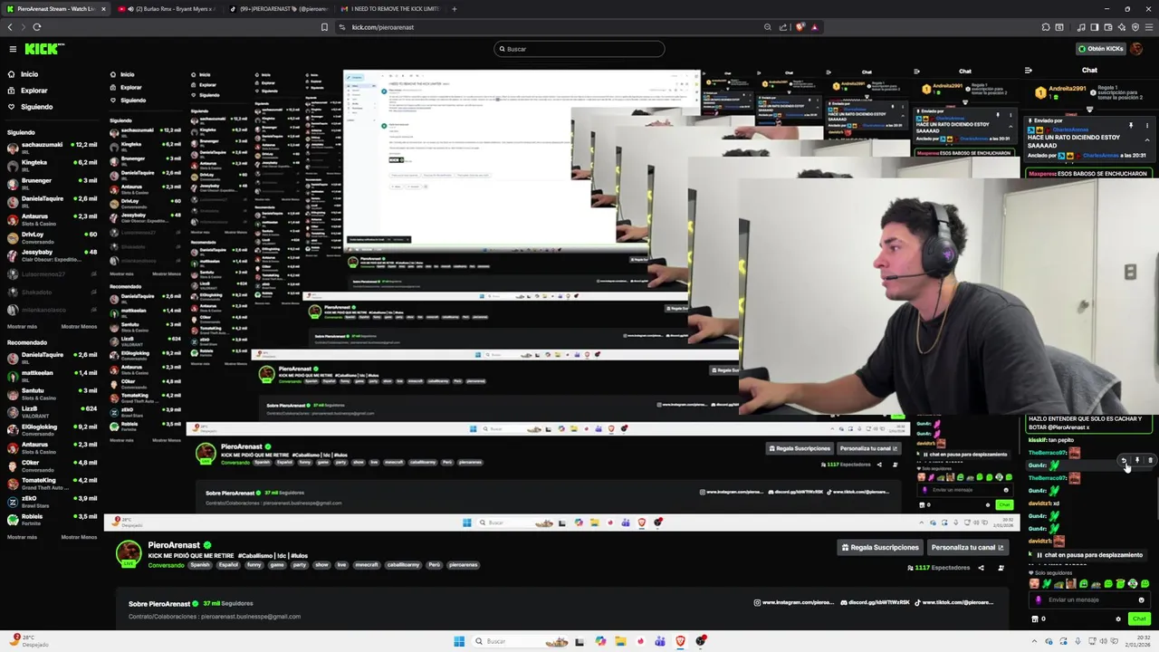Screen dimensions: 1159x652
Task: Collapse Mostrar Menos under Siguiendo list
Action: (79, 326)
